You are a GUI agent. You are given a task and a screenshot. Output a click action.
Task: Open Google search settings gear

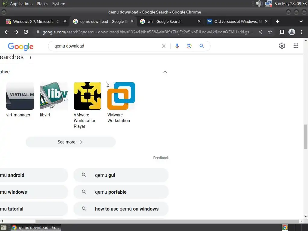coord(282,46)
